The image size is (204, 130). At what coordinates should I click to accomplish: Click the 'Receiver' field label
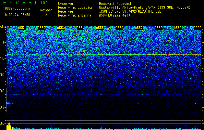click(x=66, y=11)
